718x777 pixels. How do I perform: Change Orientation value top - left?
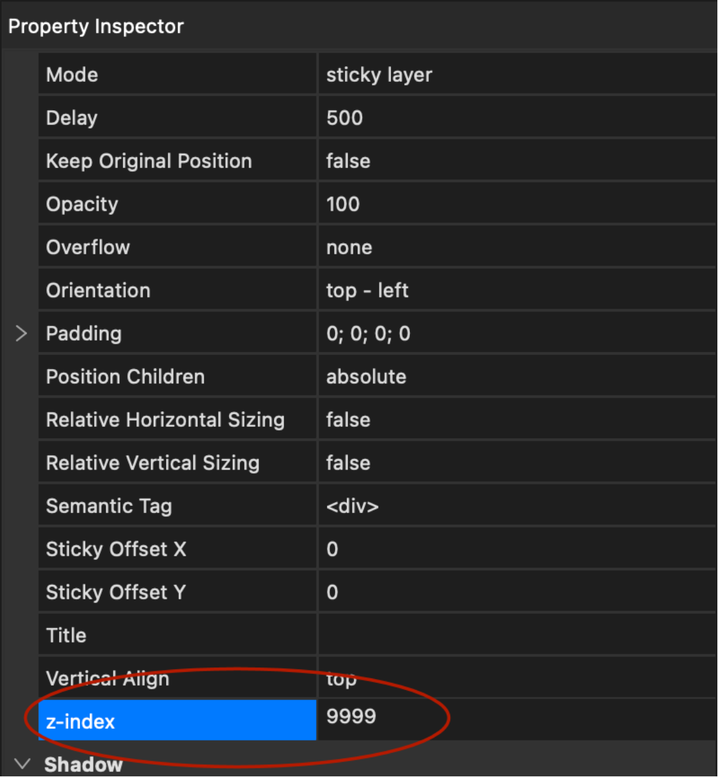pyautogui.click(x=516, y=291)
